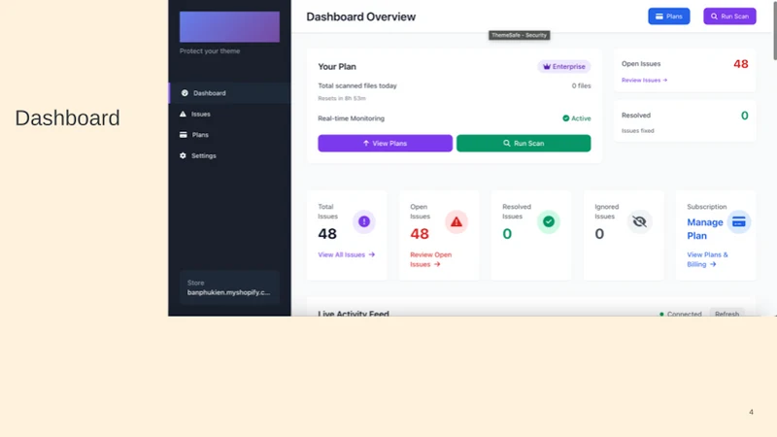Click the red Open Issues count 48 top right
Image resolution: width=777 pixels, height=437 pixels.
coord(741,64)
